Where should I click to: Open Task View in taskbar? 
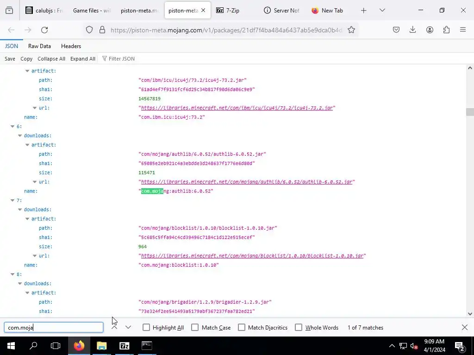56,346
